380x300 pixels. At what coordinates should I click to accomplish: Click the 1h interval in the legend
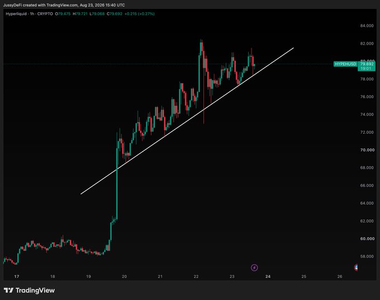click(x=32, y=14)
